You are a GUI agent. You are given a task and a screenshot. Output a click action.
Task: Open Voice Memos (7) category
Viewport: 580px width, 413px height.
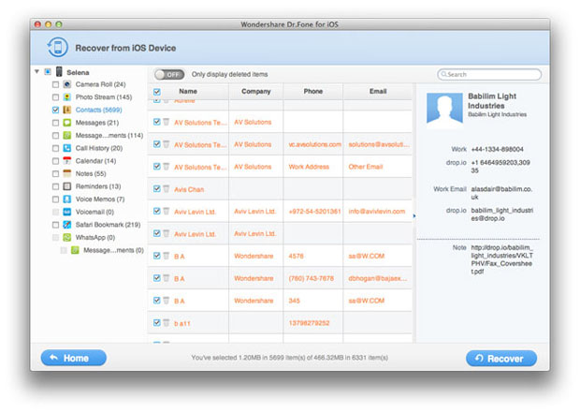pyautogui.click(x=100, y=199)
